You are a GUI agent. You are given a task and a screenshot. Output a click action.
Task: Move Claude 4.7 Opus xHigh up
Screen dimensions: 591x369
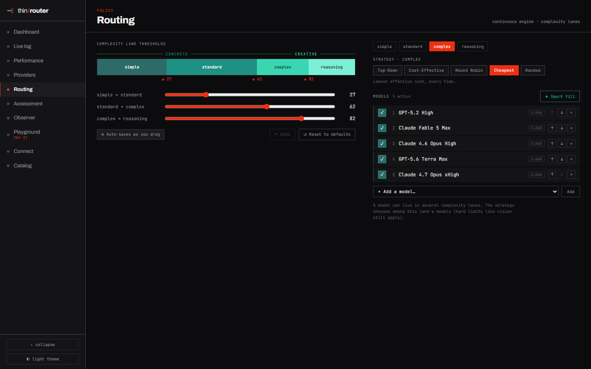(552, 175)
